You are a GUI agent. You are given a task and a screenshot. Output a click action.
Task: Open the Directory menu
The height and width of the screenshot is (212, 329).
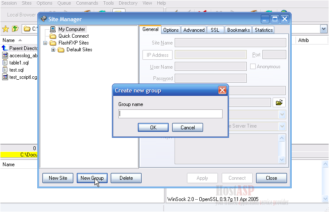tap(128, 3)
